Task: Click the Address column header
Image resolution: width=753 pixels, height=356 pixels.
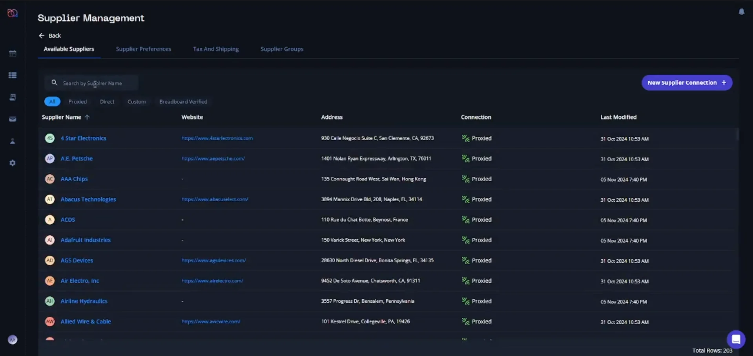Action: [332, 117]
